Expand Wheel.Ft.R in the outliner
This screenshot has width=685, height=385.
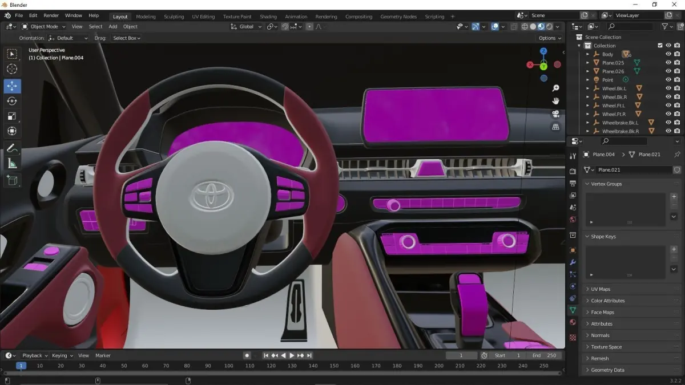tap(587, 114)
